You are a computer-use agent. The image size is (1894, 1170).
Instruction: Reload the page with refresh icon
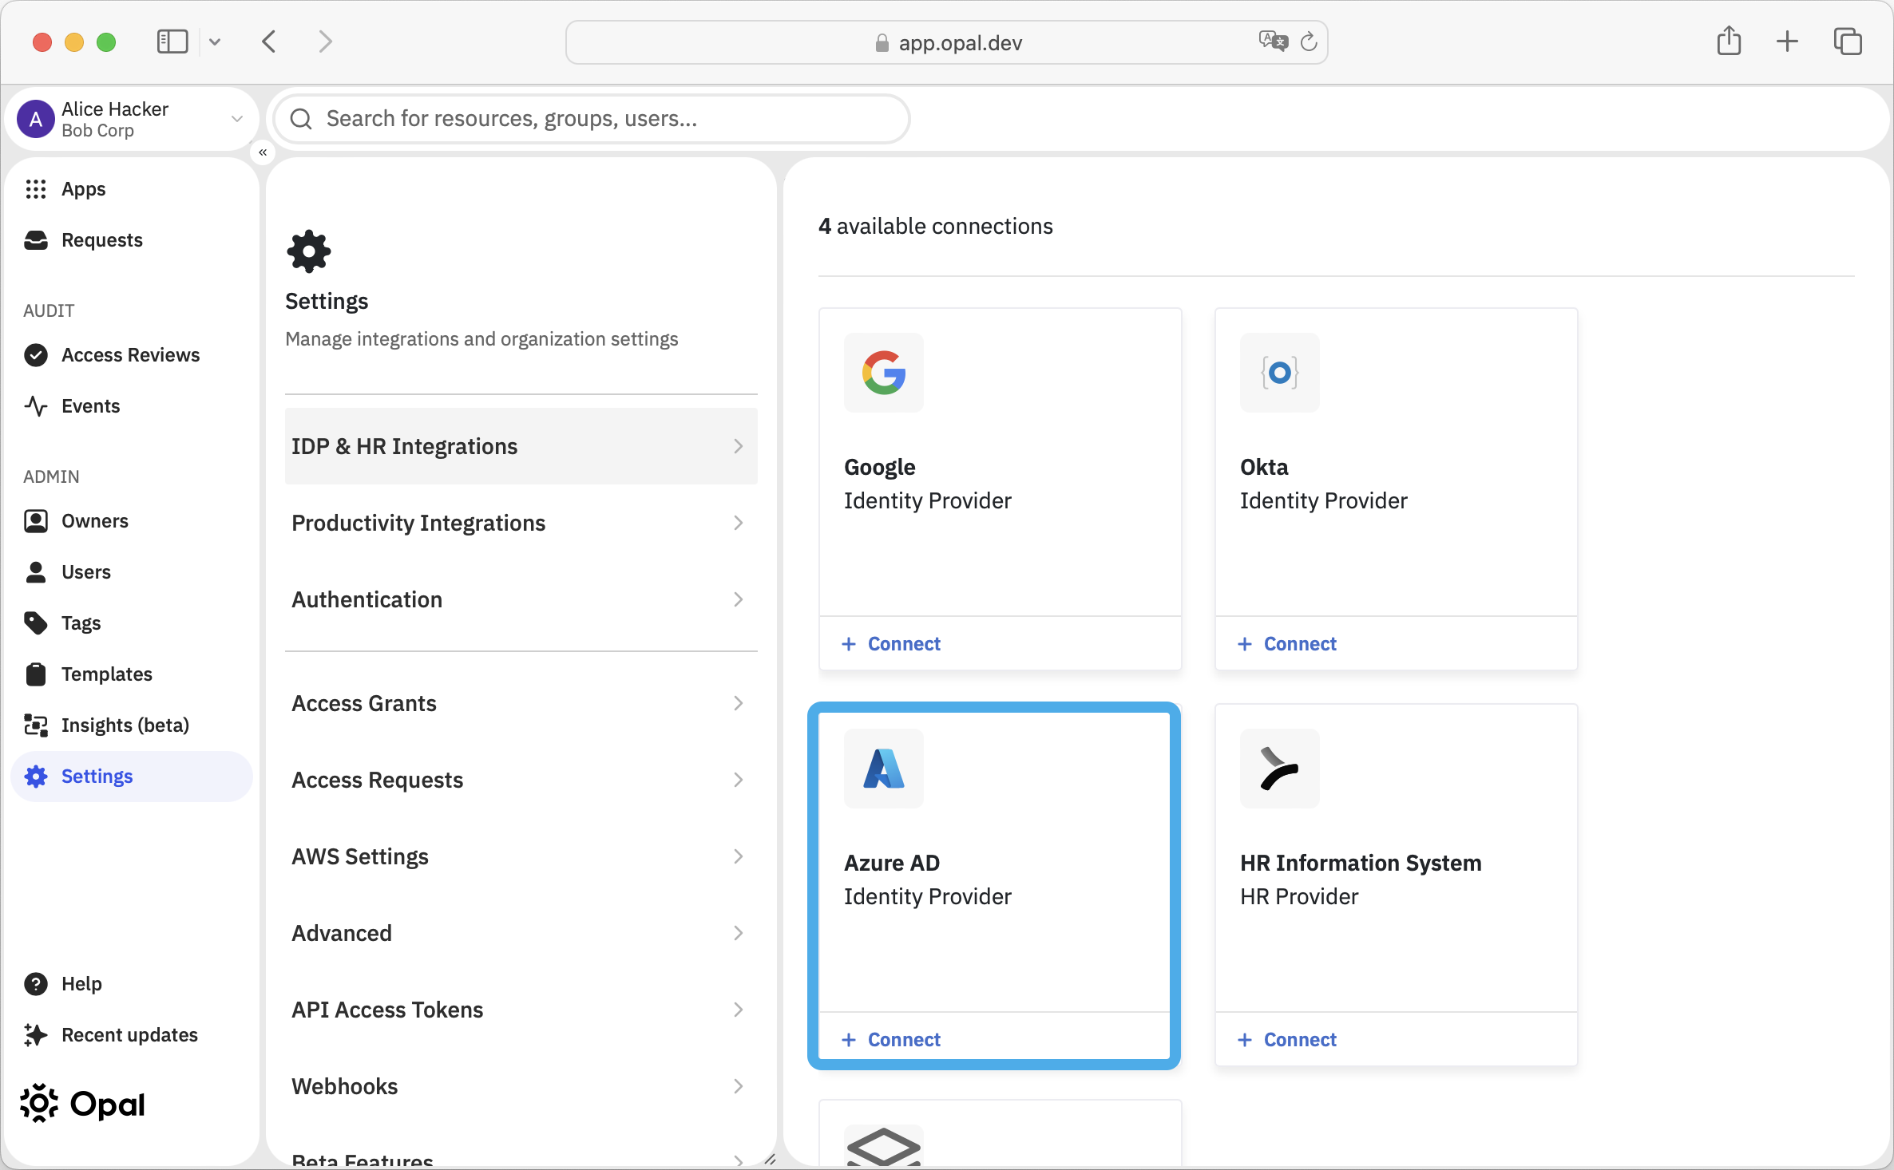[1309, 42]
